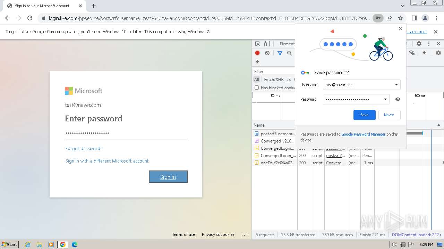Open a new tab with the plus button
Image resolution: width=444 pixels, height=249 pixels.
click(94, 6)
